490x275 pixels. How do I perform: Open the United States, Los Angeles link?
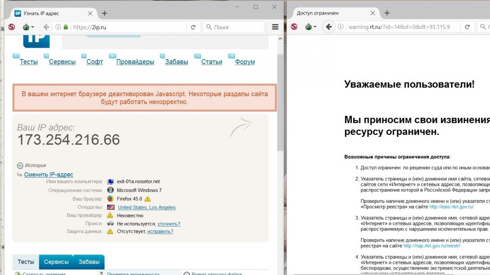147,207
